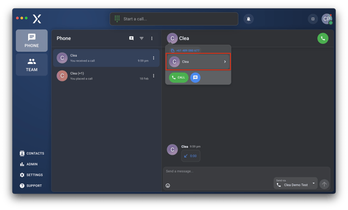Screen dimensions: 348x210
Task: Open Contacts from the sidebar
Action: pyautogui.click(x=32, y=153)
